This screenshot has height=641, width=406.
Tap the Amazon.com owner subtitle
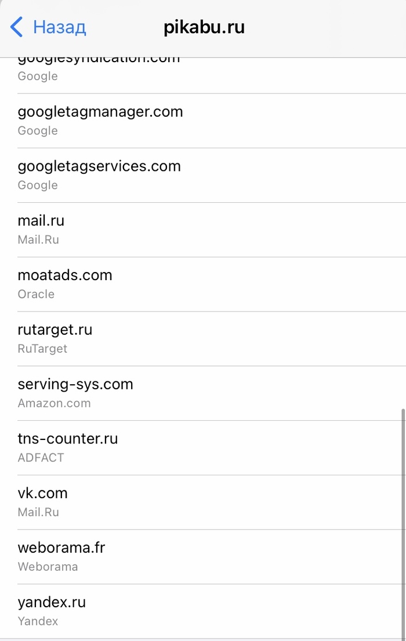tap(54, 403)
